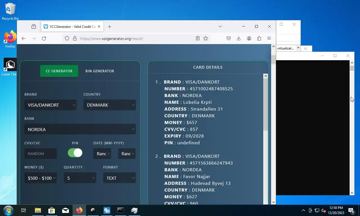The image size is (360, 216).
Task: Open Microsoft Store from the taskbar
Action: pyautogui.click(x=51, y=210)
